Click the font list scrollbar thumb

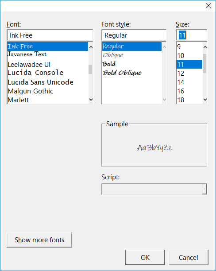click(x=90, y=69)
